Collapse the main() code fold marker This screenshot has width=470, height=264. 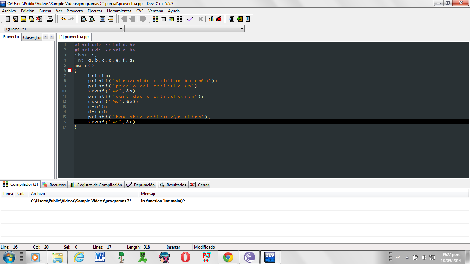click(x=70, y=70)
